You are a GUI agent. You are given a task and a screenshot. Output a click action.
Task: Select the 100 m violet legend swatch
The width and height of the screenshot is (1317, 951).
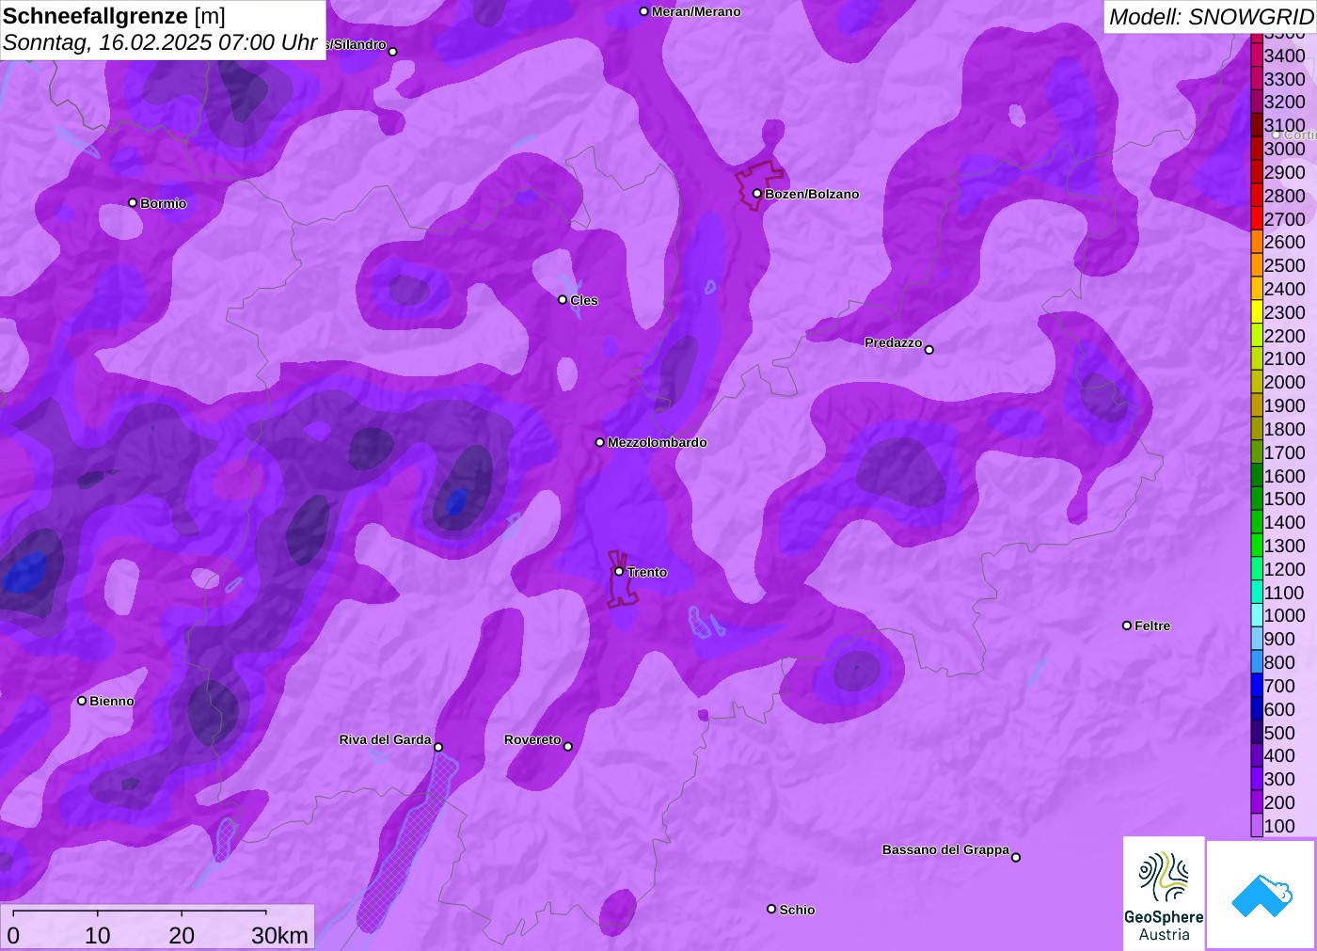pyautogui.click(x=1257, y=826)
